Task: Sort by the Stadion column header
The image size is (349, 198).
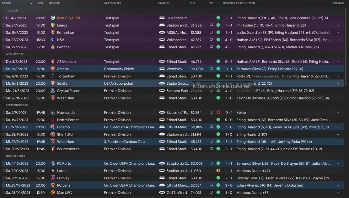Action: coord(164,3)
